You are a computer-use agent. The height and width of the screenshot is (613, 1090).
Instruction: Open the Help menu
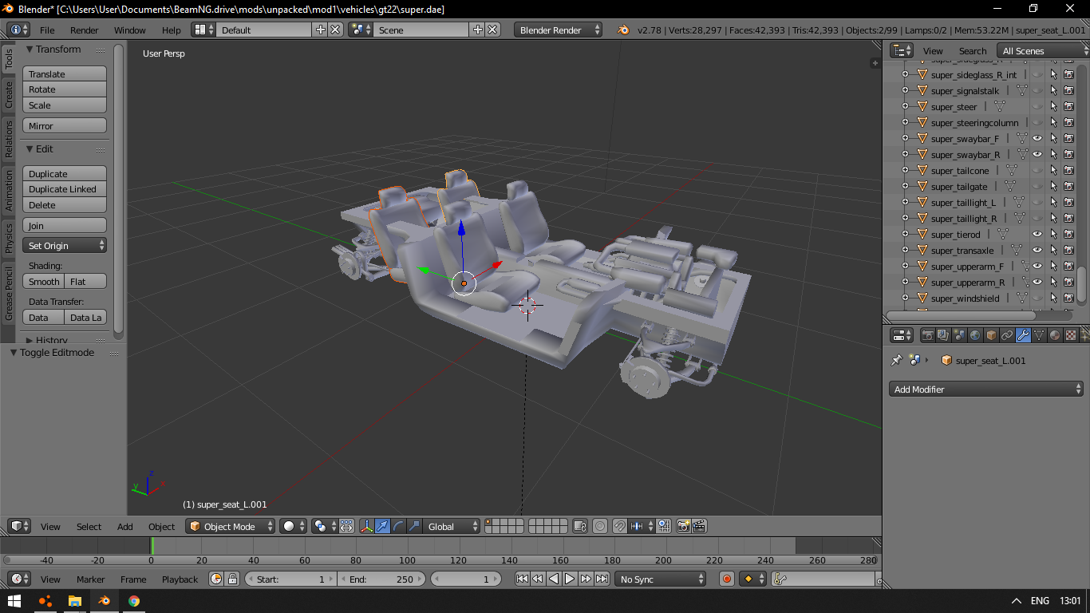(x=172, y=30)
